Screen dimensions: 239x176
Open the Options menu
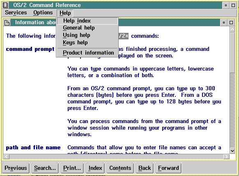[x=43, y=13]
